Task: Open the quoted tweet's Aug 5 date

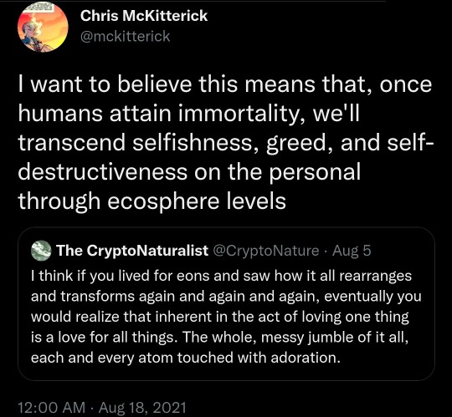Action: pyautogui.click(x=352, y=251)
